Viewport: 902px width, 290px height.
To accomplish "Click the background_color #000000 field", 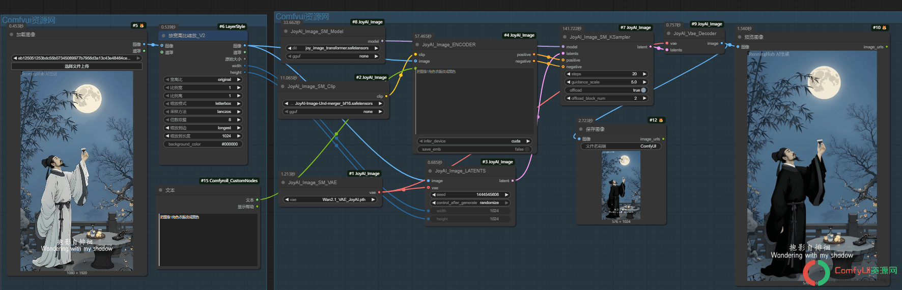I will pyautogui.click(x=203, y=144).
